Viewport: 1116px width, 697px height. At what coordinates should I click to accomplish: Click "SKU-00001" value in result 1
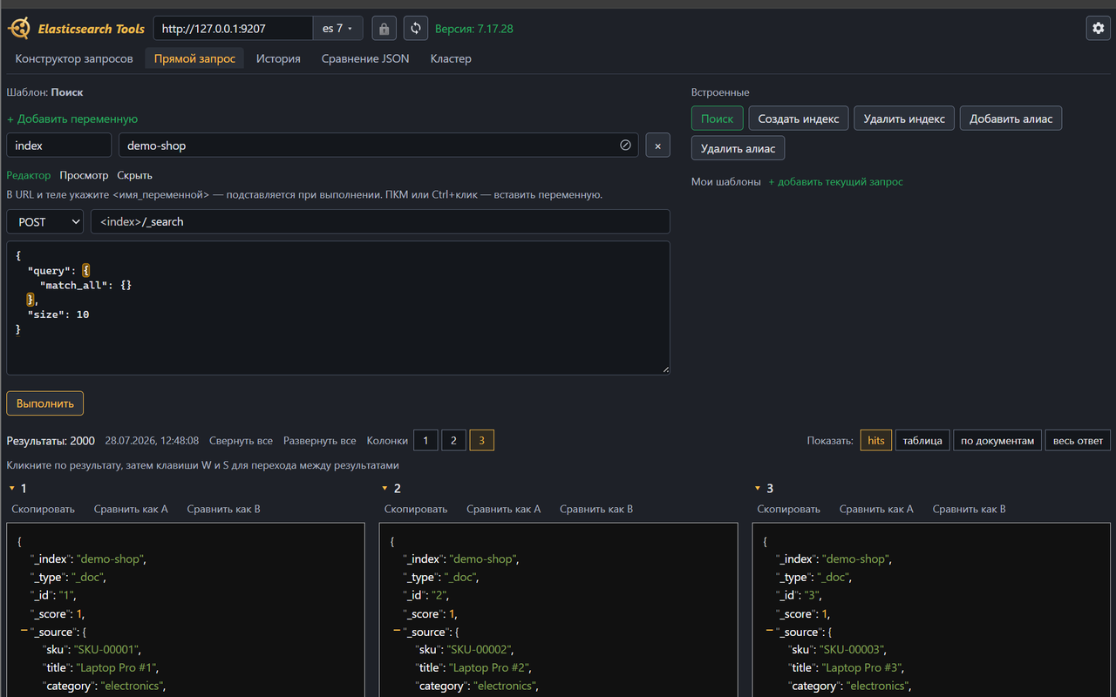(105, 650)
